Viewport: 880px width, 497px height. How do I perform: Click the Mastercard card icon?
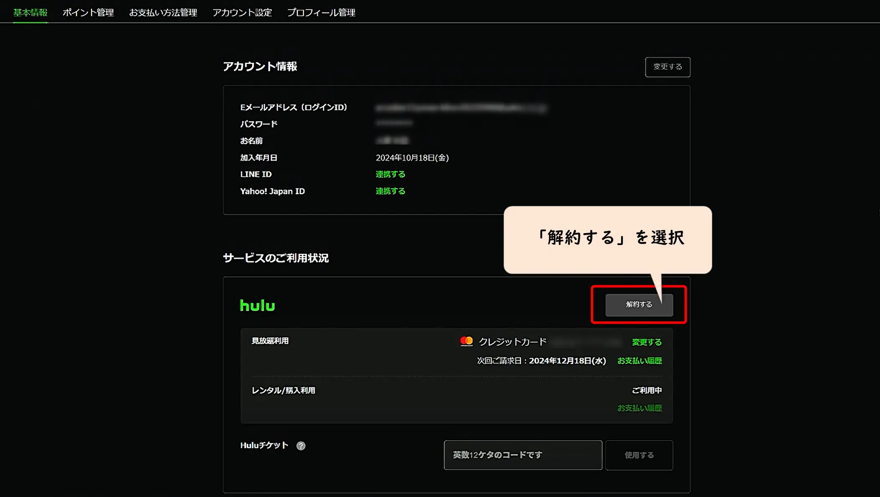pos(466,341)
